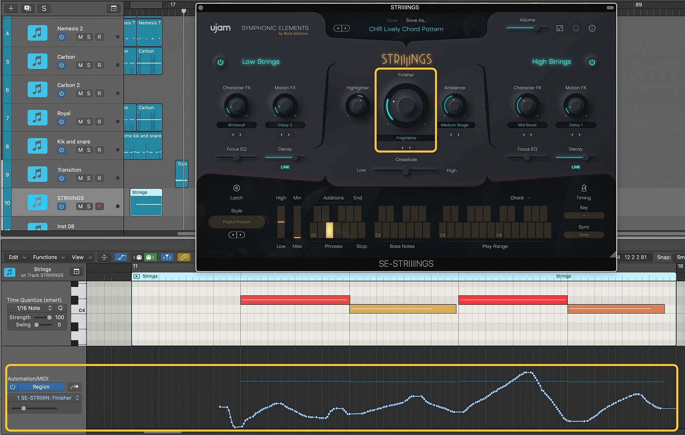Open the Fragments finisher mode selector
Image resolution: width=685 pixels, height=435 pixels.
[406, 138]
